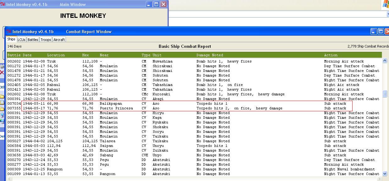Select Taikaku row near Talasea
Viewport: 389px width, 181px height.
[x=194, y=141]
